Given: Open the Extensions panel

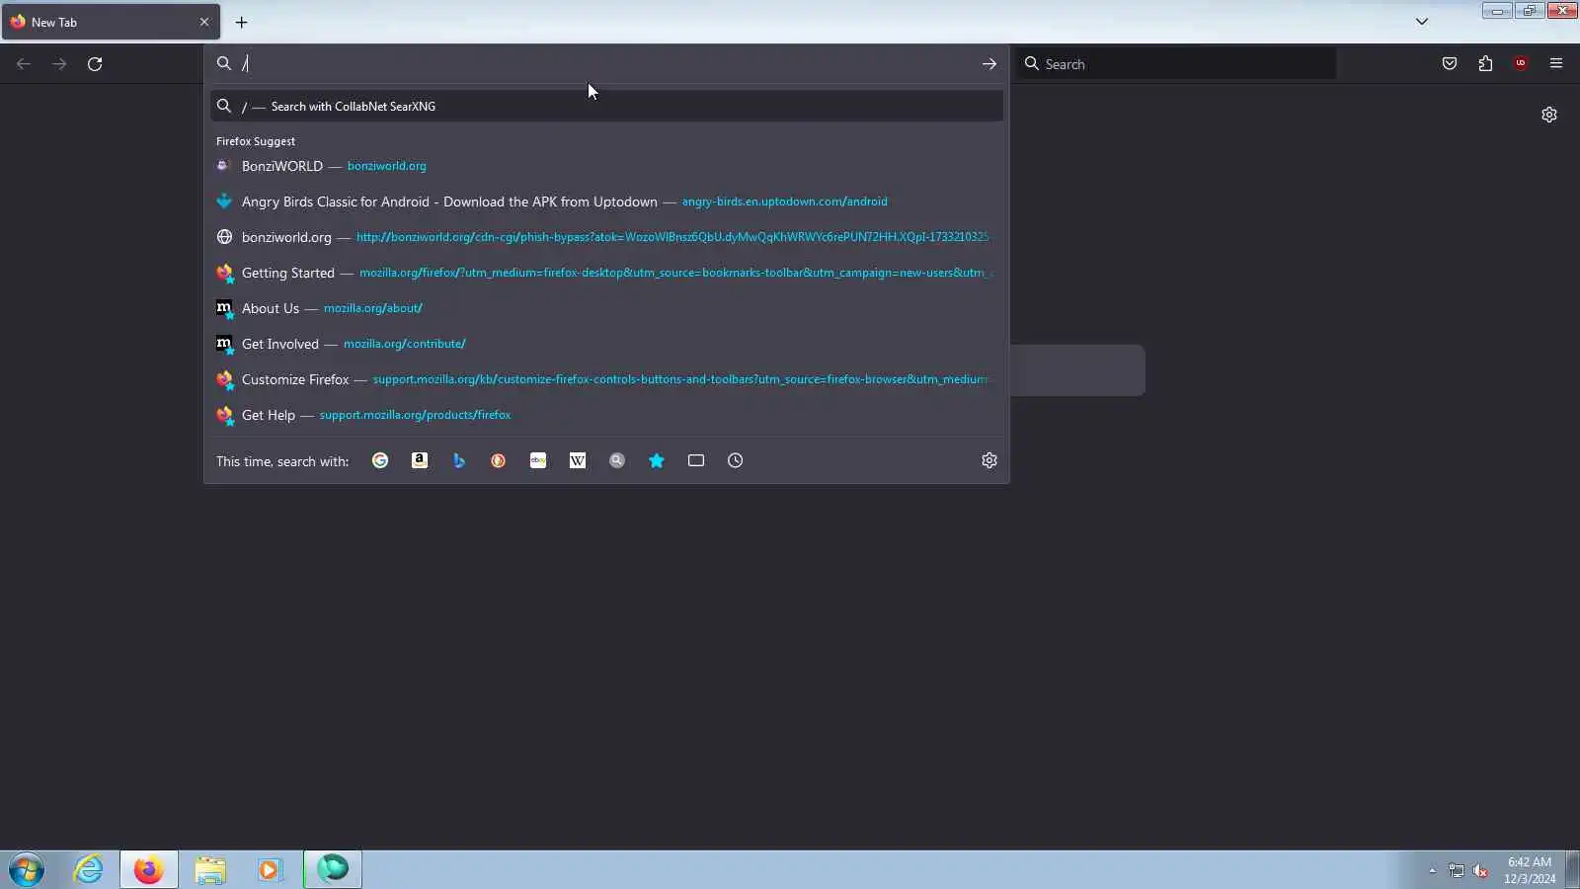Looking at the screenshot, I should (1485, 64).
